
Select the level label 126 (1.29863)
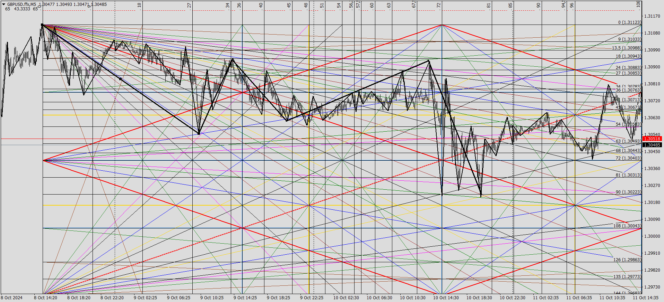click(x=627, y=260)
